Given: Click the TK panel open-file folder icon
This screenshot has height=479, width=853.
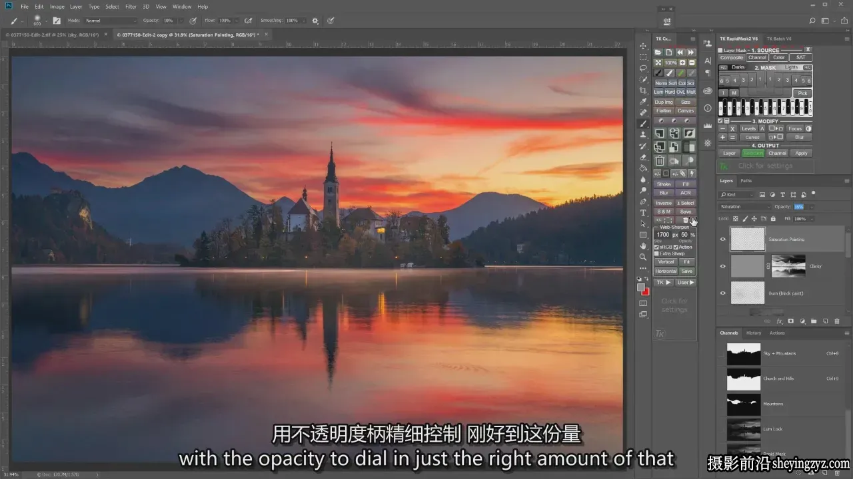Looking at the screenshot, I should pos(658,53).
